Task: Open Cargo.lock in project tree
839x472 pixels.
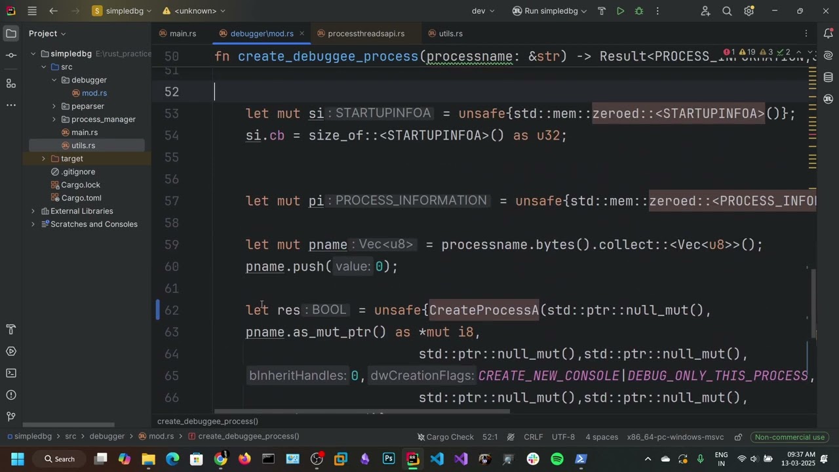Action: tap(81, 185)
